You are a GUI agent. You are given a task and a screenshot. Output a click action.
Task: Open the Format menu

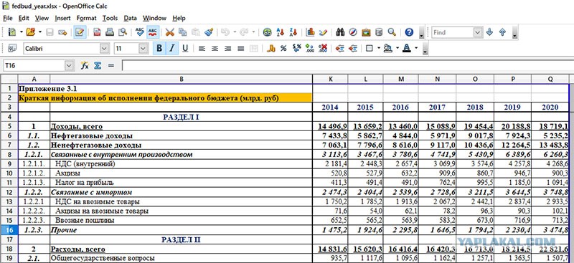86,18
